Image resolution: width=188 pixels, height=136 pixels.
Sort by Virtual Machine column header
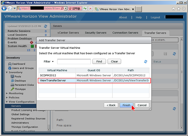pos(57,70)
